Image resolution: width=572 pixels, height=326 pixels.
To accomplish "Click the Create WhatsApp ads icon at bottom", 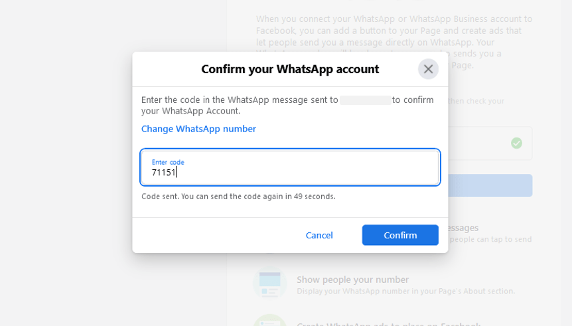I will tap(269, 321).
